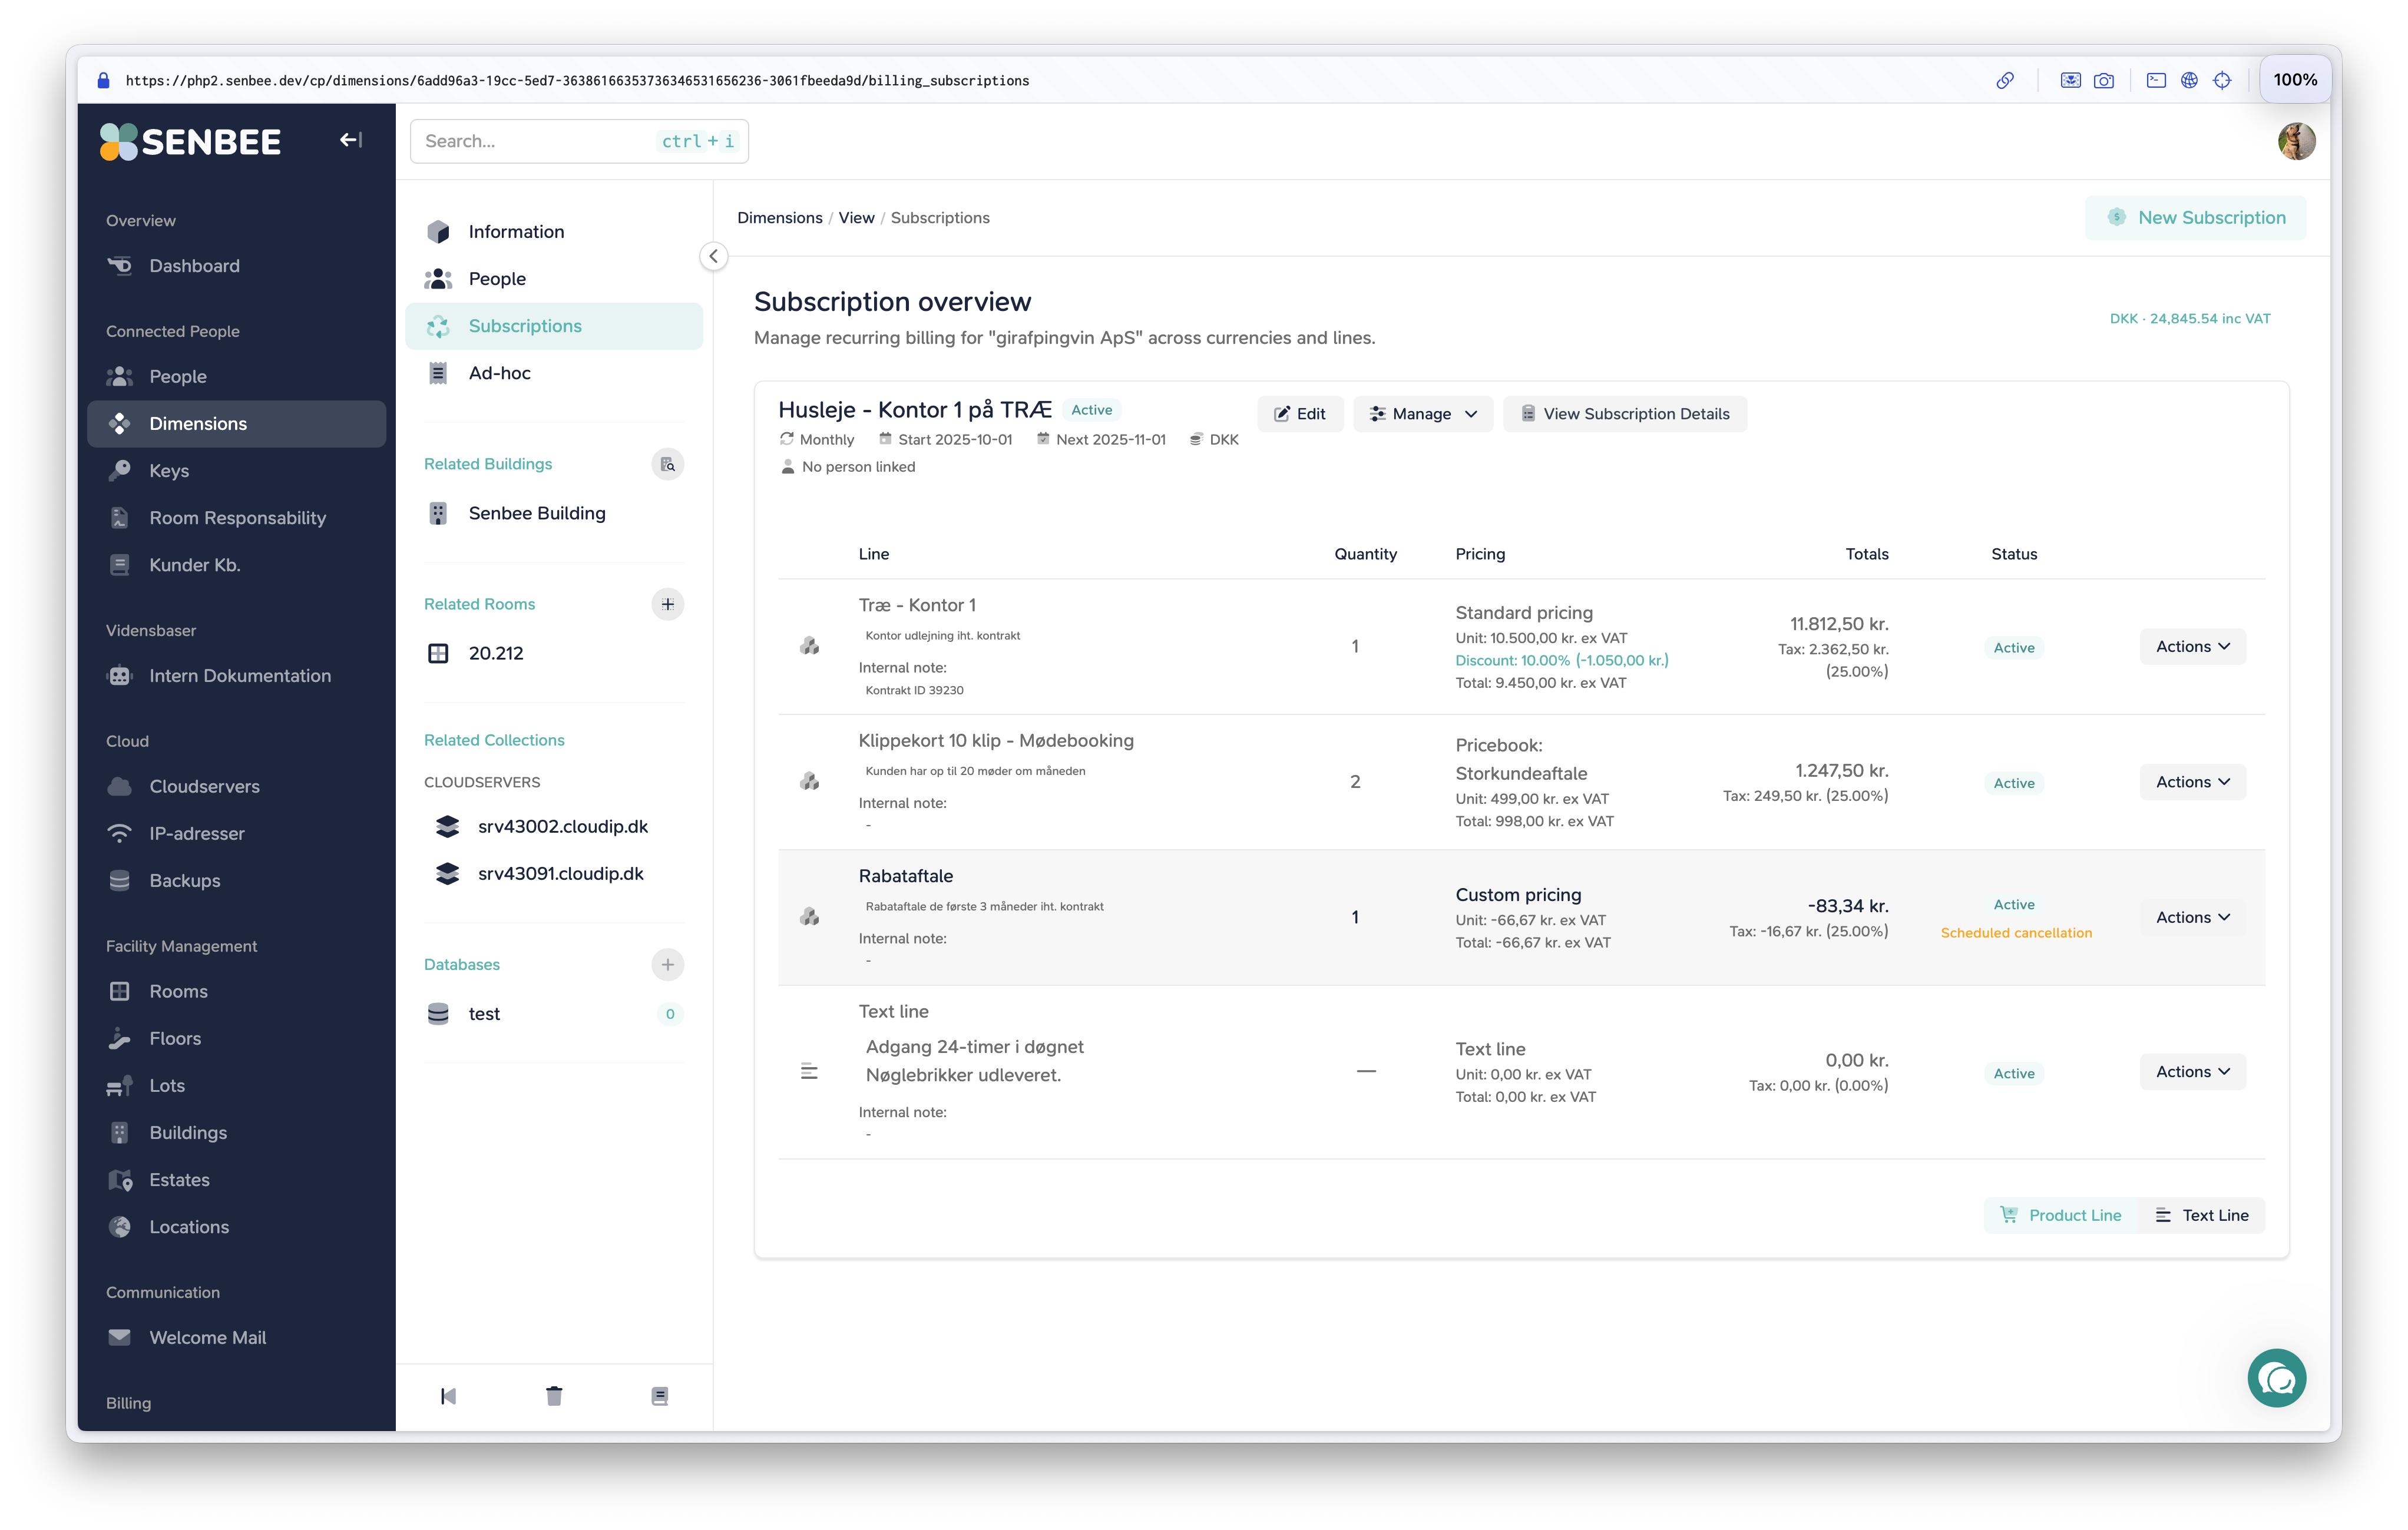2408x1530 pixels.
Task: Open People under Connected People
Action: pos(236,377)
